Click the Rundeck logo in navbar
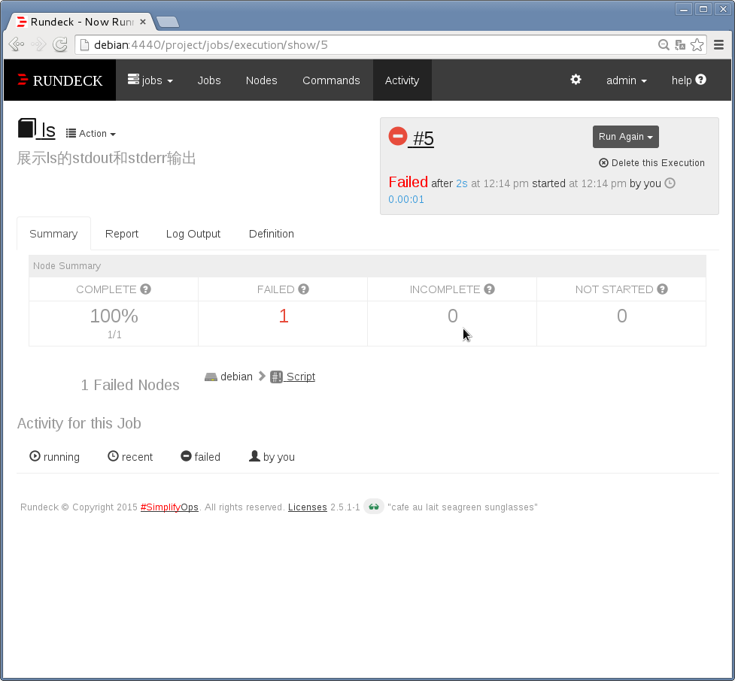735x681 pixels. [60, 80]
